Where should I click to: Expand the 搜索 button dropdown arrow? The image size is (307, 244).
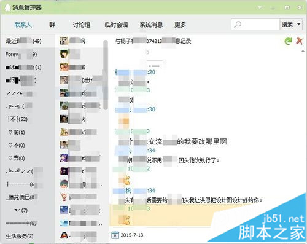coord(298,24)
